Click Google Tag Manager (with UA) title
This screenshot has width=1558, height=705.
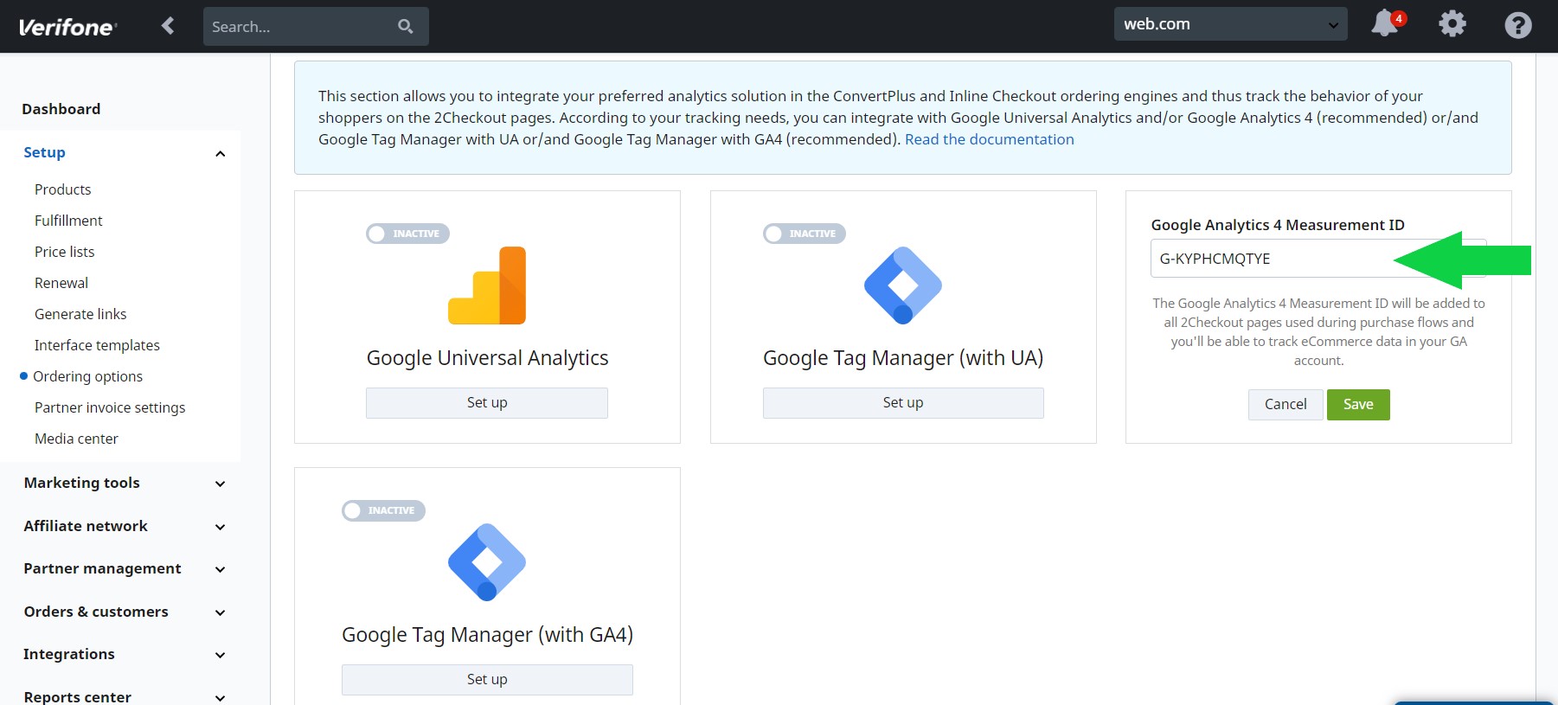pyautogui.click(x=903, y=358)
